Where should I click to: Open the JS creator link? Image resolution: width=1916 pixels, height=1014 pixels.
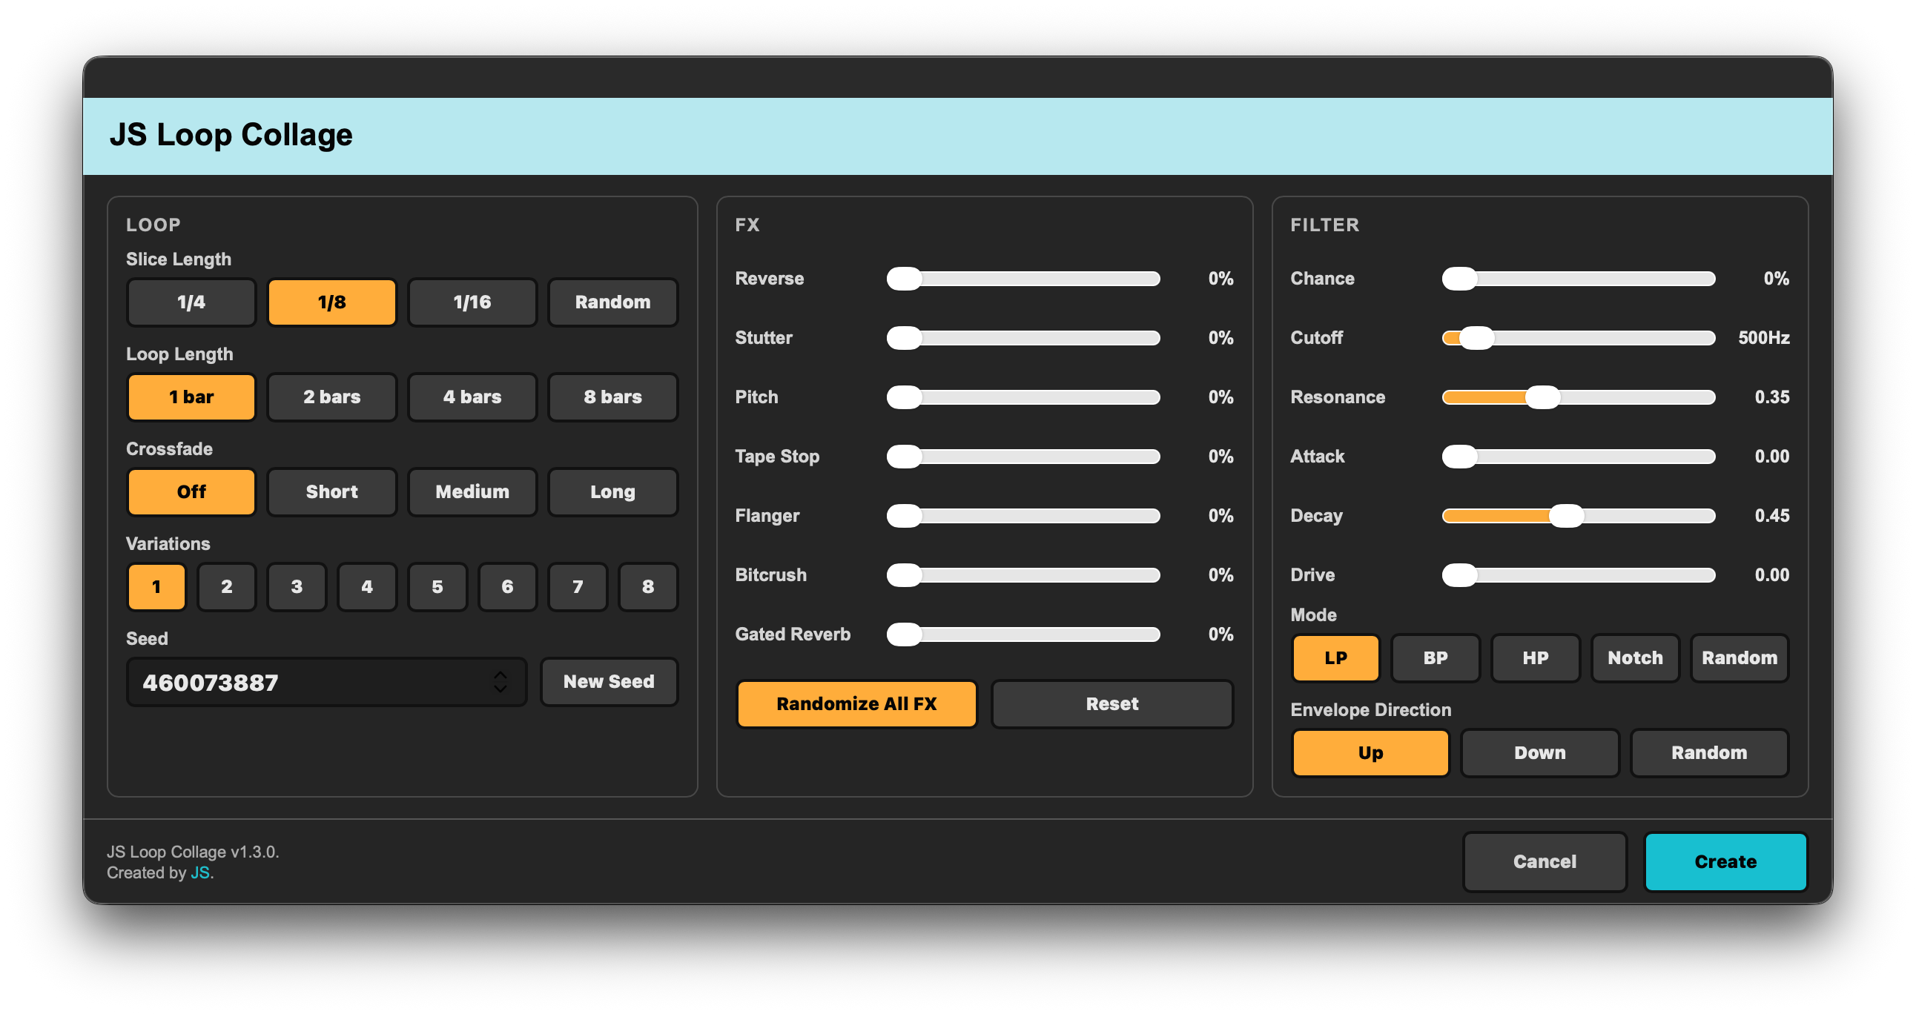[x=199, y=872]
